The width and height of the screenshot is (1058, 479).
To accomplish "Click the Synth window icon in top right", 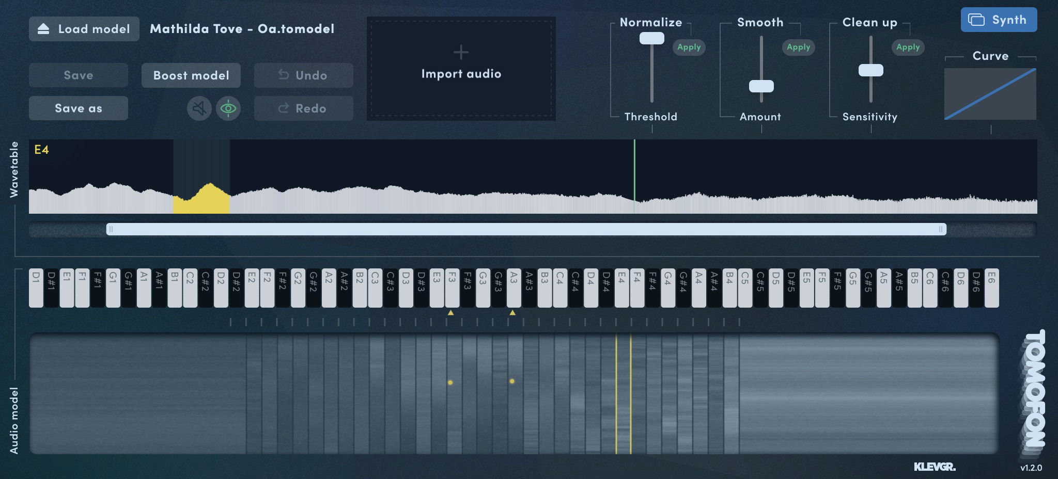I will (975, 20).
